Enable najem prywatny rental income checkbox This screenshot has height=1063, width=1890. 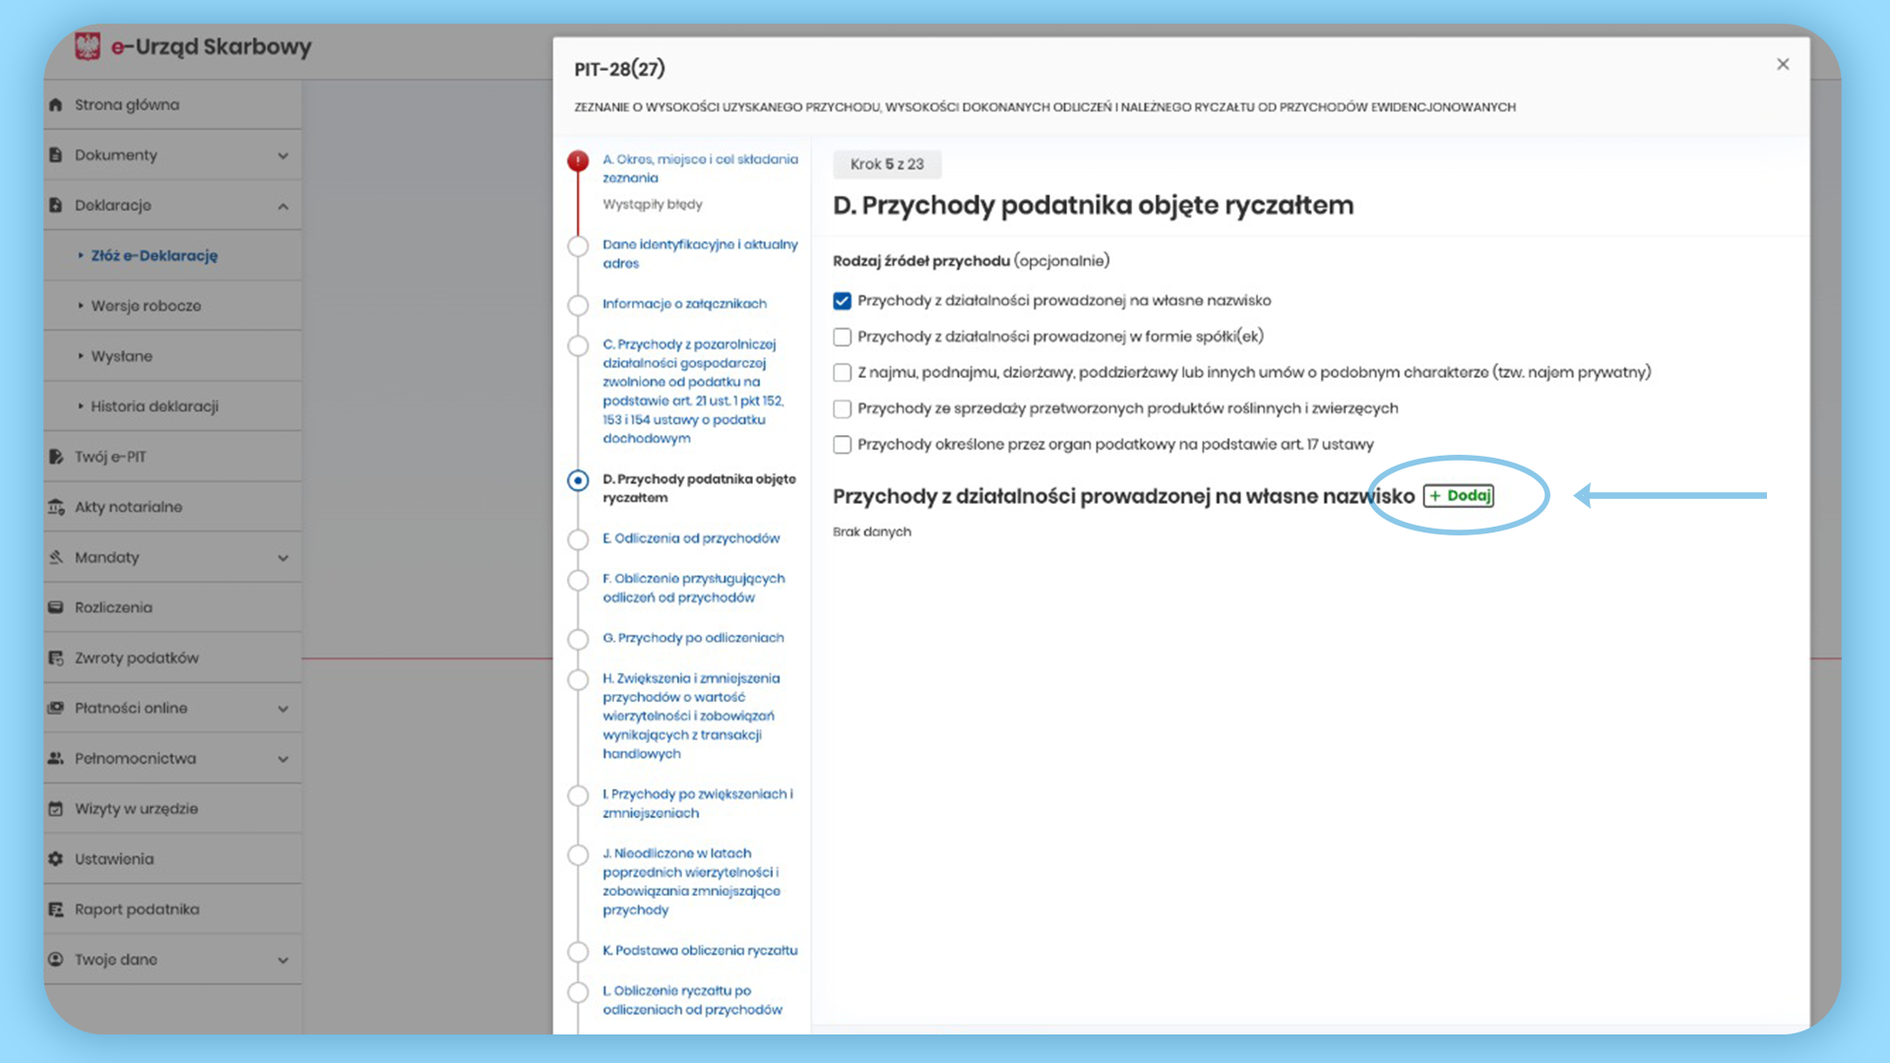(842, 373)
